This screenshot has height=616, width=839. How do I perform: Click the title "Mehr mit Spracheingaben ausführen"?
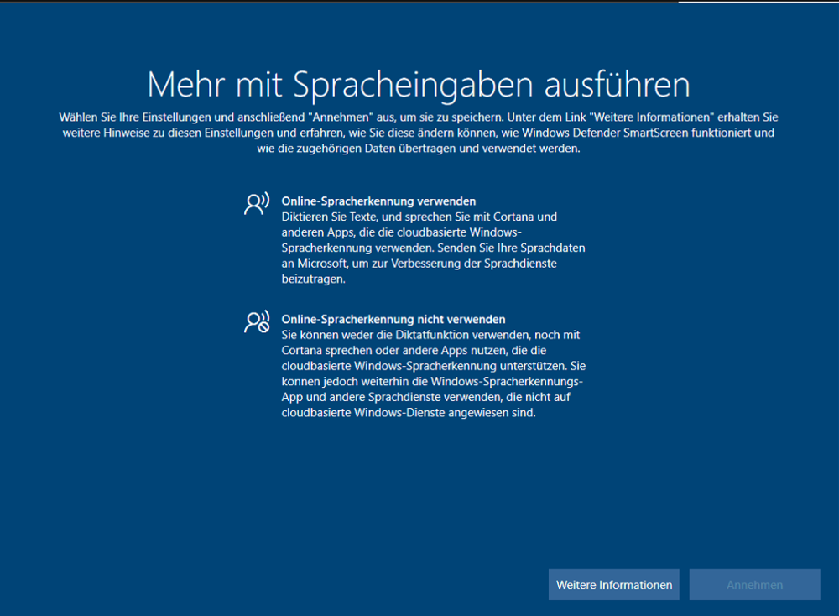[x=419, y=85]
